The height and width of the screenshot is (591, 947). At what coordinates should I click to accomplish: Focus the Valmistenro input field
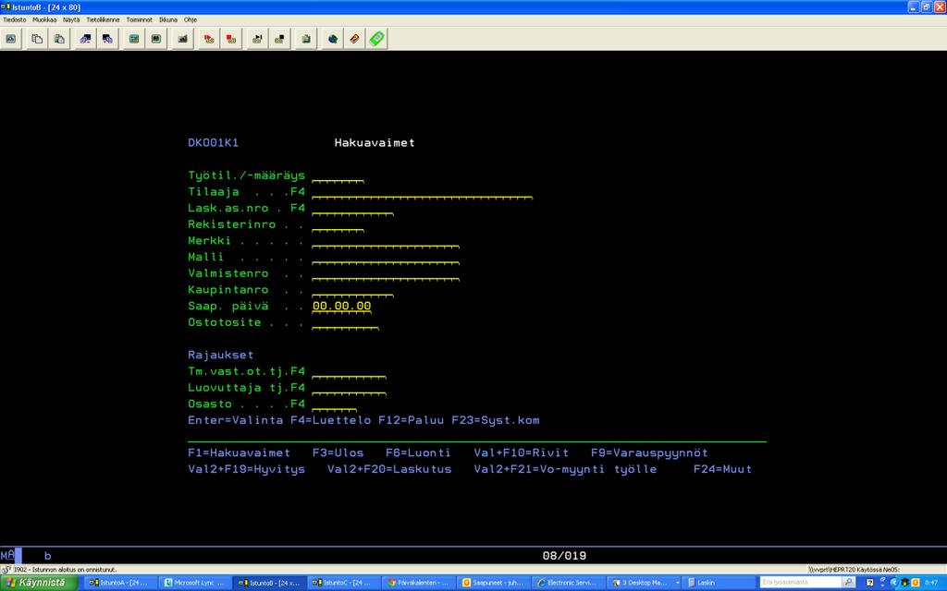pos(386,273)
